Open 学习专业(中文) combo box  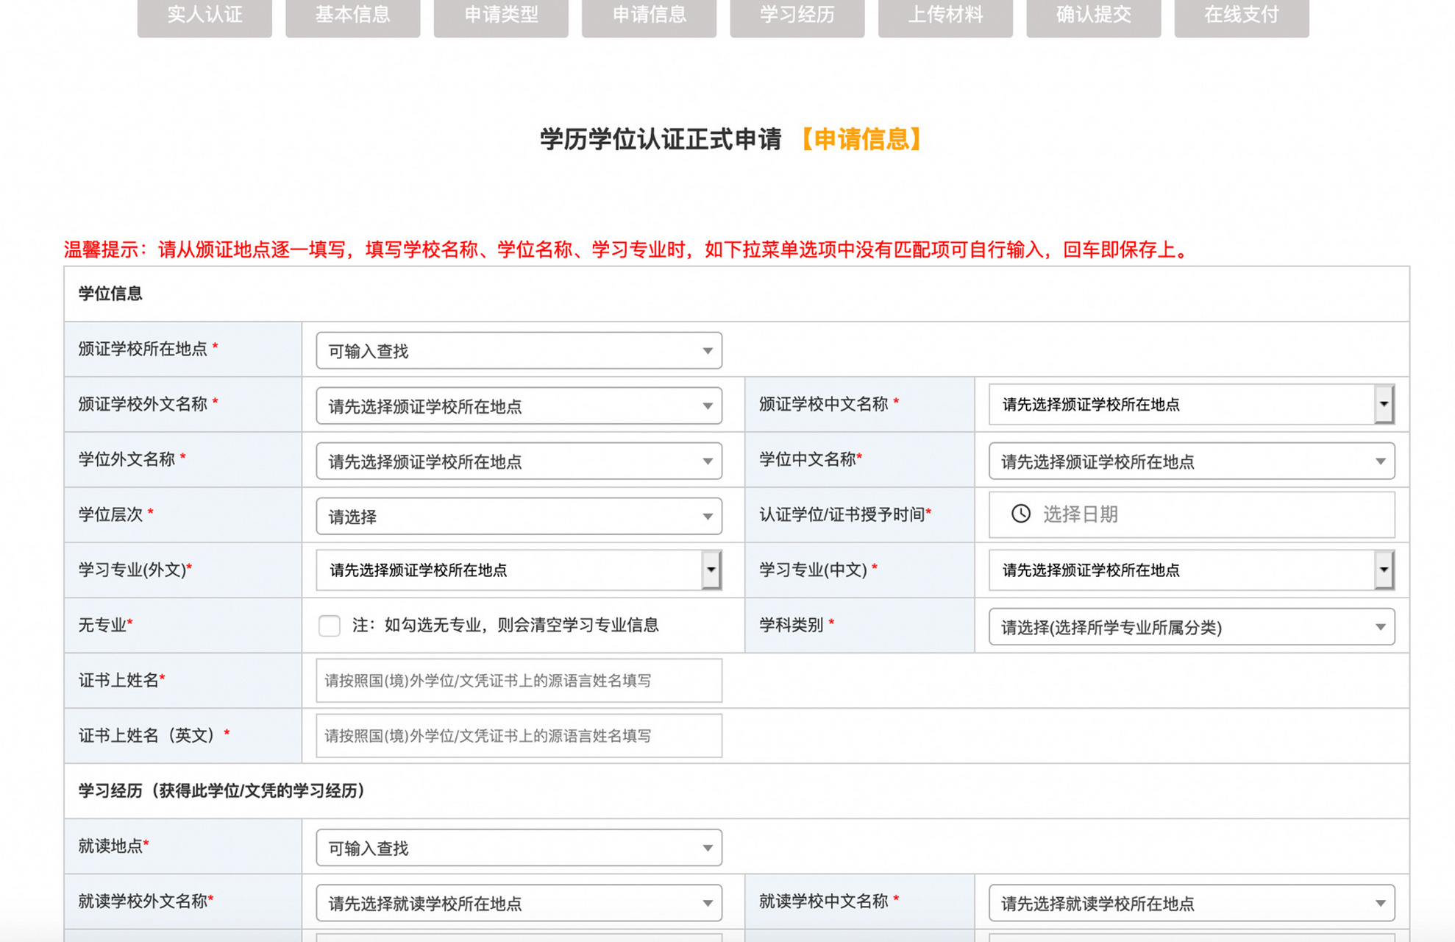coord(1192,570)
